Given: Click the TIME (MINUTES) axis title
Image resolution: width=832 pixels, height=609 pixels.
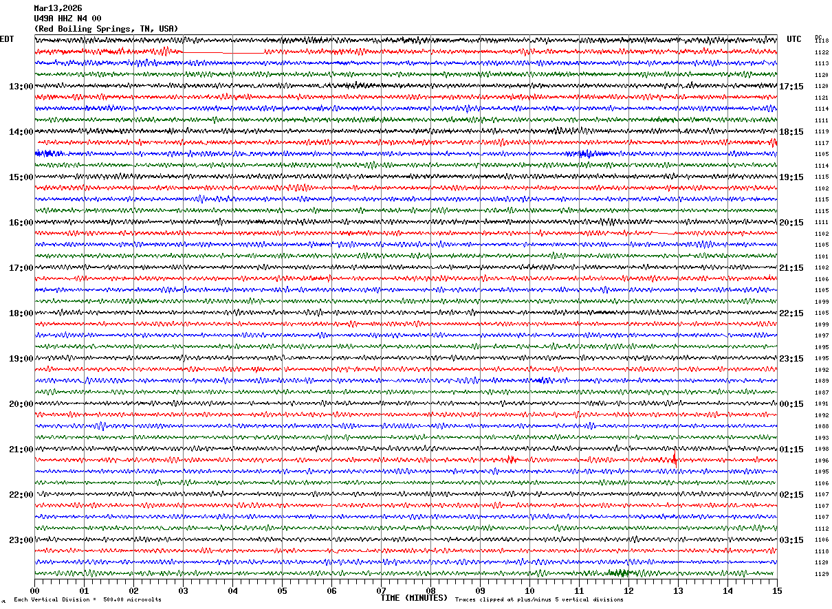Looking at the screenshot, I should coord(414,598).
